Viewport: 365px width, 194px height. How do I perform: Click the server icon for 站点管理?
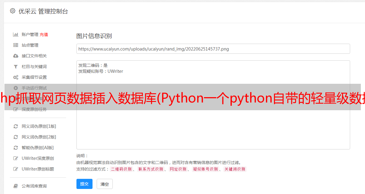pyautogui.click(x=16, y=45)
